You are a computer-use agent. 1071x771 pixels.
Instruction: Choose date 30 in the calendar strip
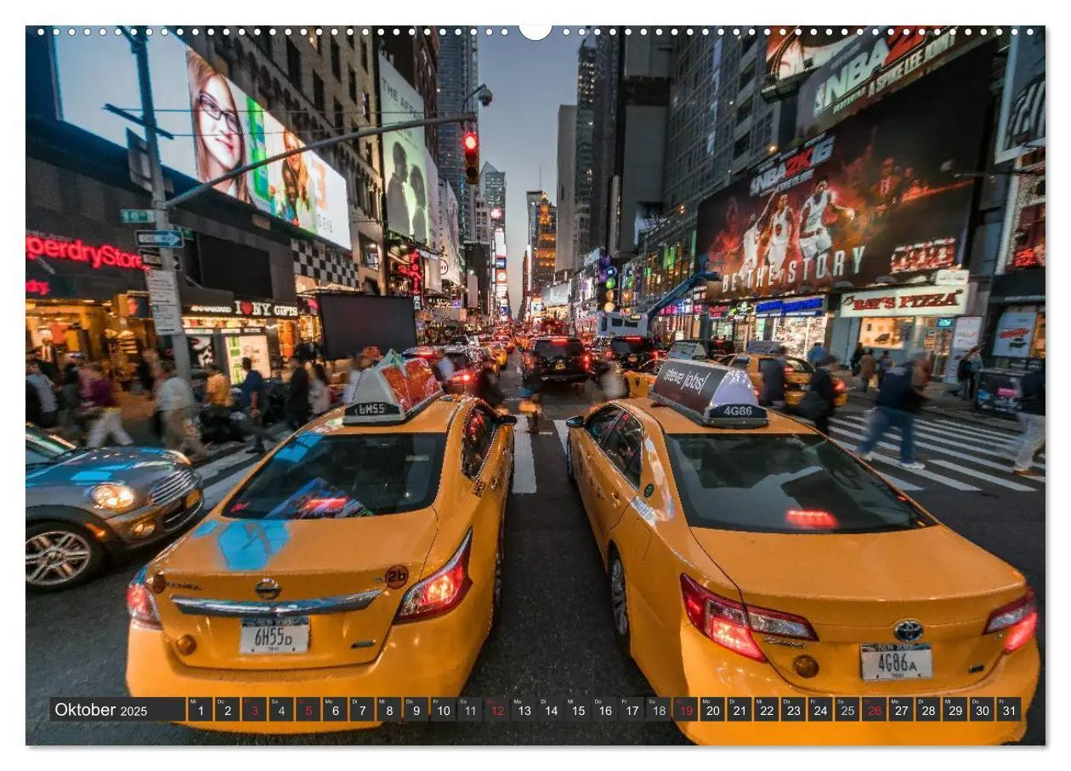[983, 710]
